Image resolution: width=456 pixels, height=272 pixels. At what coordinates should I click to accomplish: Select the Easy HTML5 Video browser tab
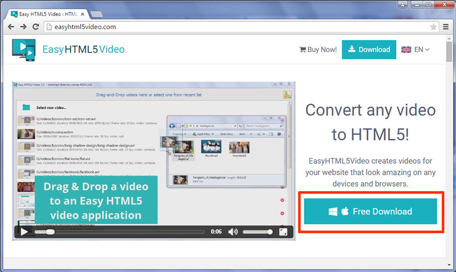coord(48,14)
